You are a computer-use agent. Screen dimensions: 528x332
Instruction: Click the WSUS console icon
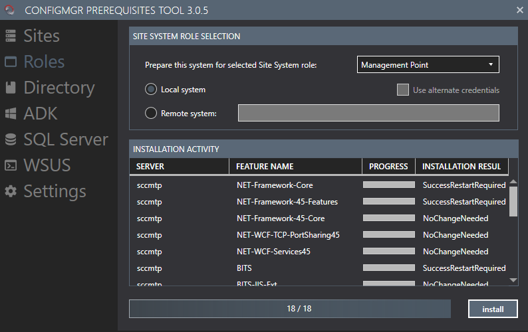point(11,165)
